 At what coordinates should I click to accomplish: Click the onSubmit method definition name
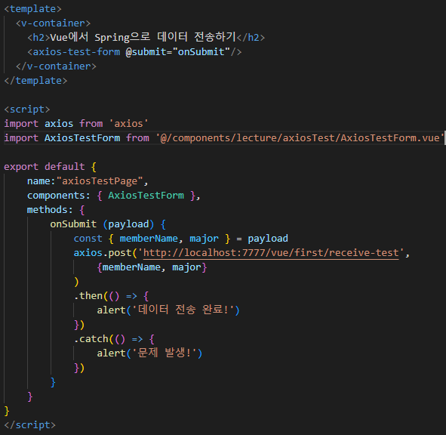coord(73,224)
